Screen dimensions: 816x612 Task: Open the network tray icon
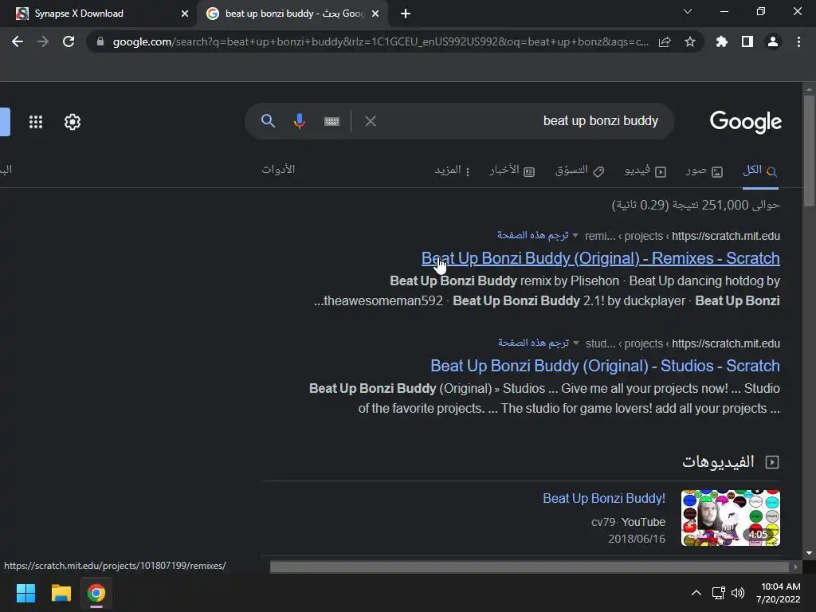click(x=719, y=593)
